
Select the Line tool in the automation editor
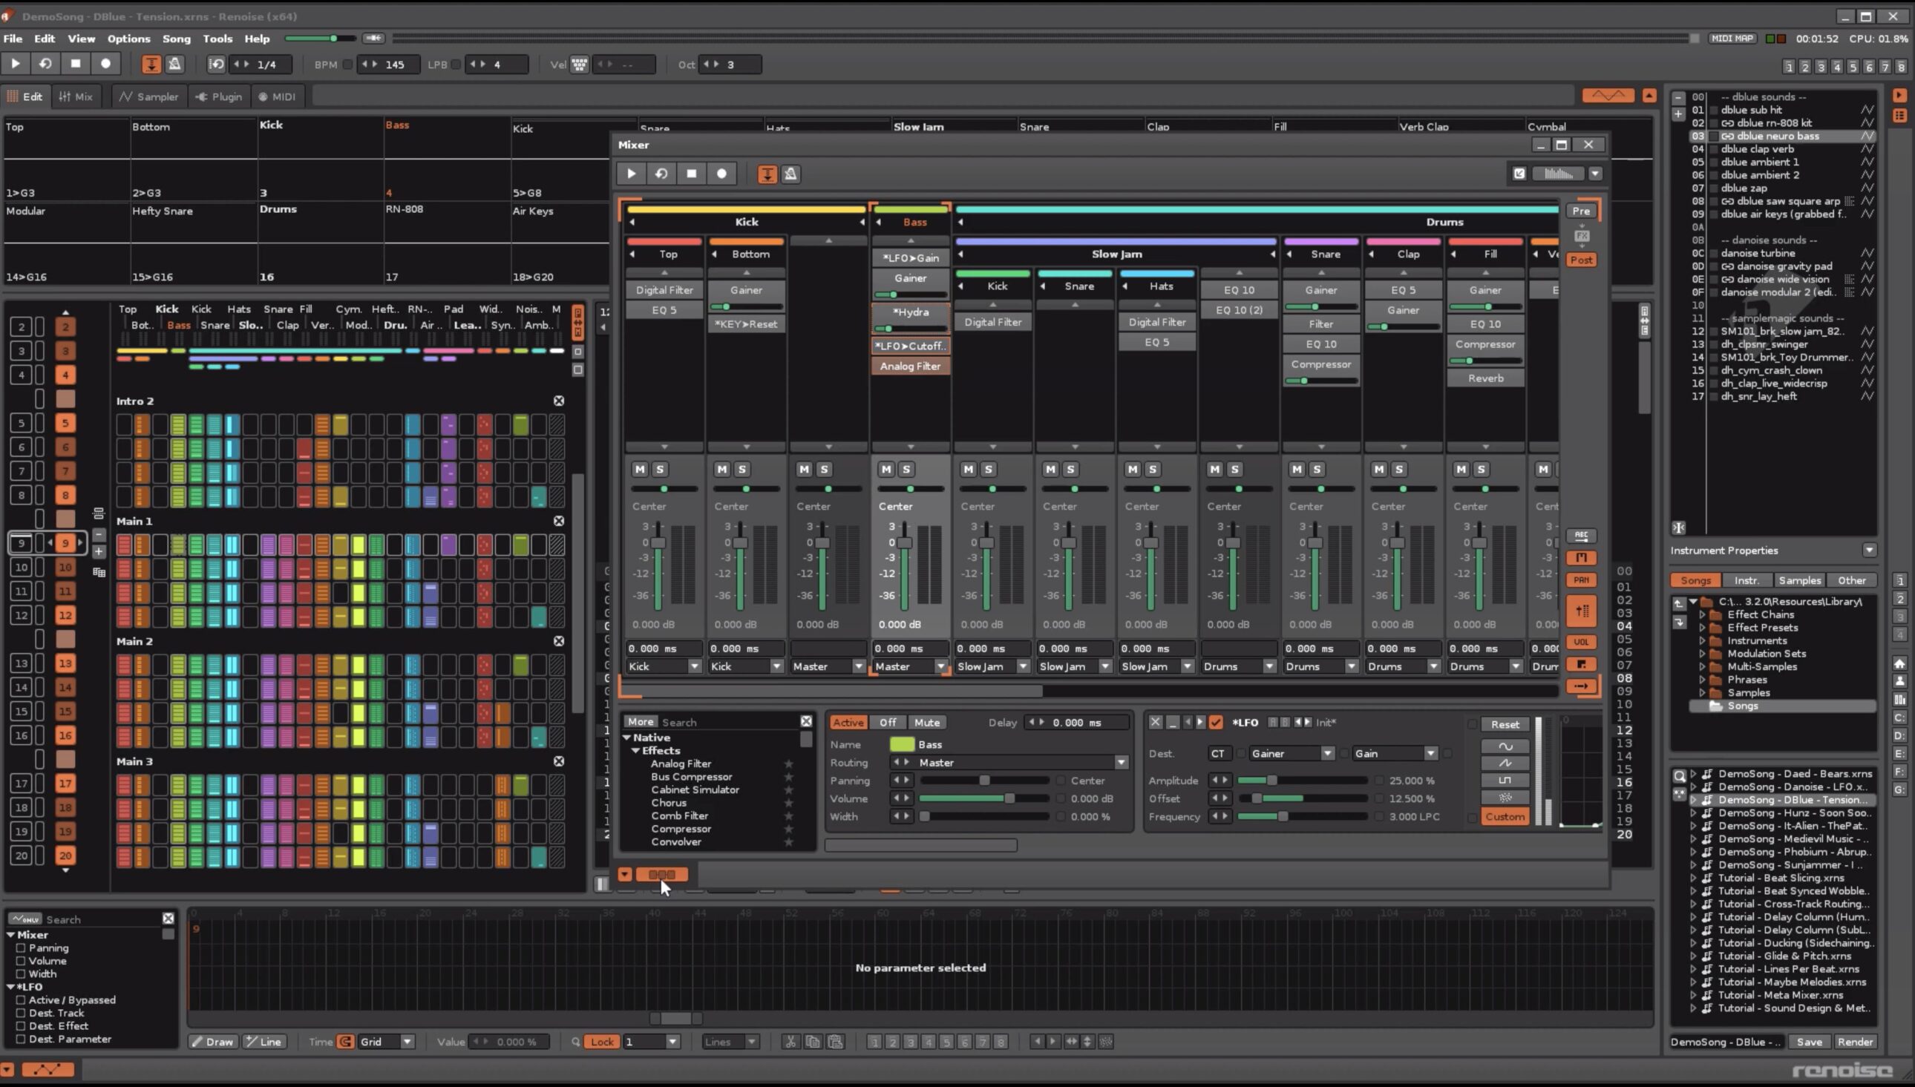point(265,1041)
